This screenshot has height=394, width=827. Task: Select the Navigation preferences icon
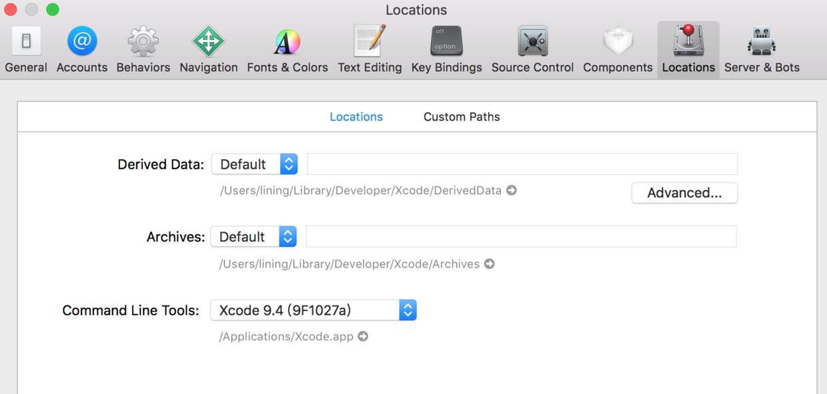click(x=208, y=50)
